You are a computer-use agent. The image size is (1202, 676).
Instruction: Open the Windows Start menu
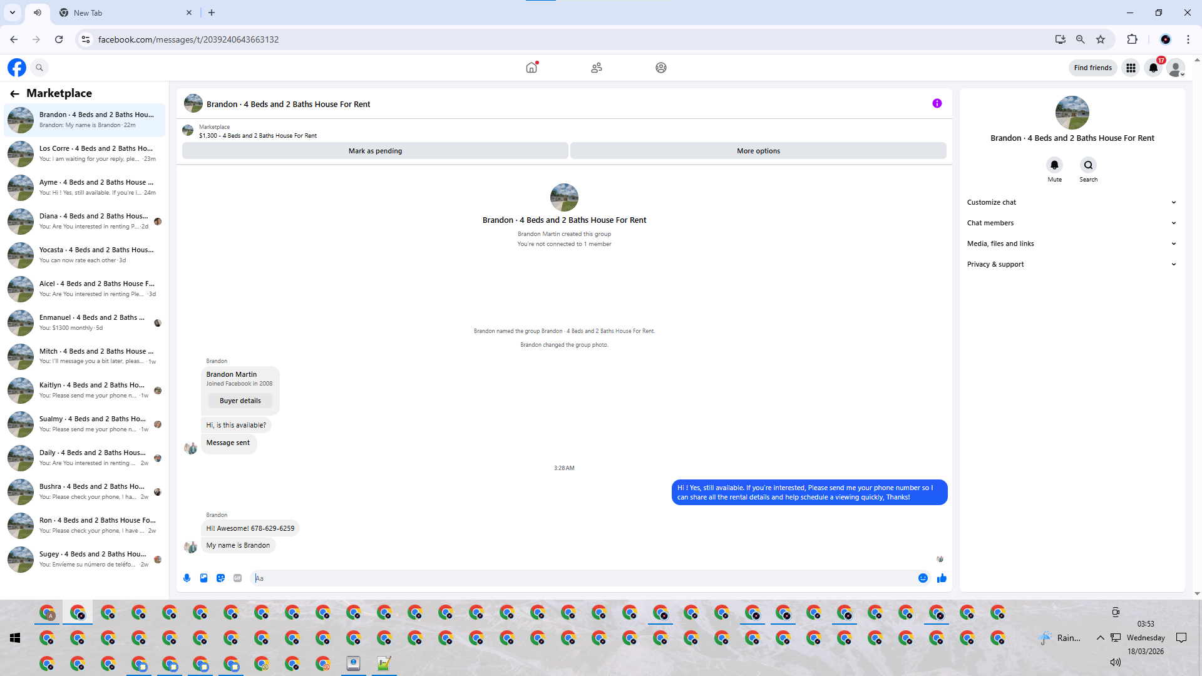(15, 638)
